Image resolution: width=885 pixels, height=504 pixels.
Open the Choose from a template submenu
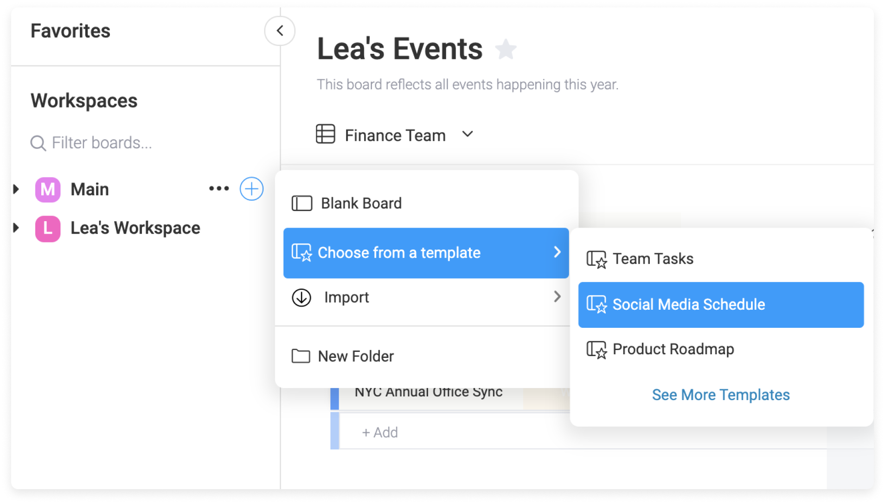pyautogui.click(x=426, y=253)
